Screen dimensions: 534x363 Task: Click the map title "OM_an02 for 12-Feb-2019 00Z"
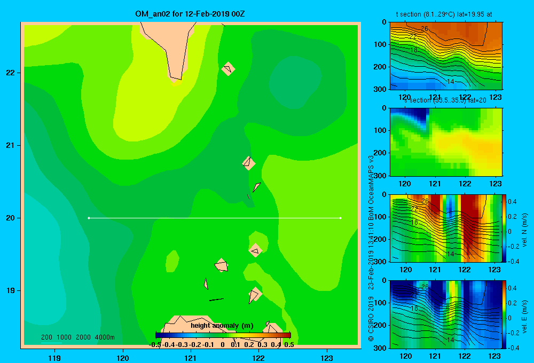pos(190,14)
